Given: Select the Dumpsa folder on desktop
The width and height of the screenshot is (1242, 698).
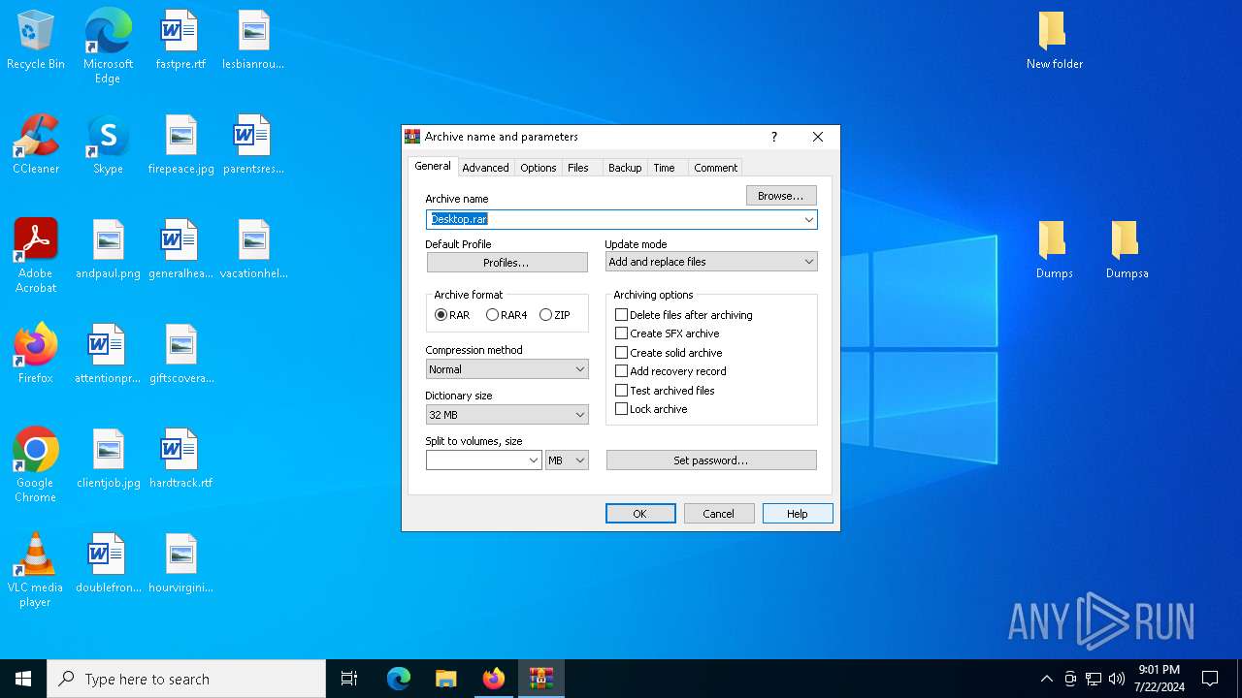Looking at the screenshot, I should 1127,249.
